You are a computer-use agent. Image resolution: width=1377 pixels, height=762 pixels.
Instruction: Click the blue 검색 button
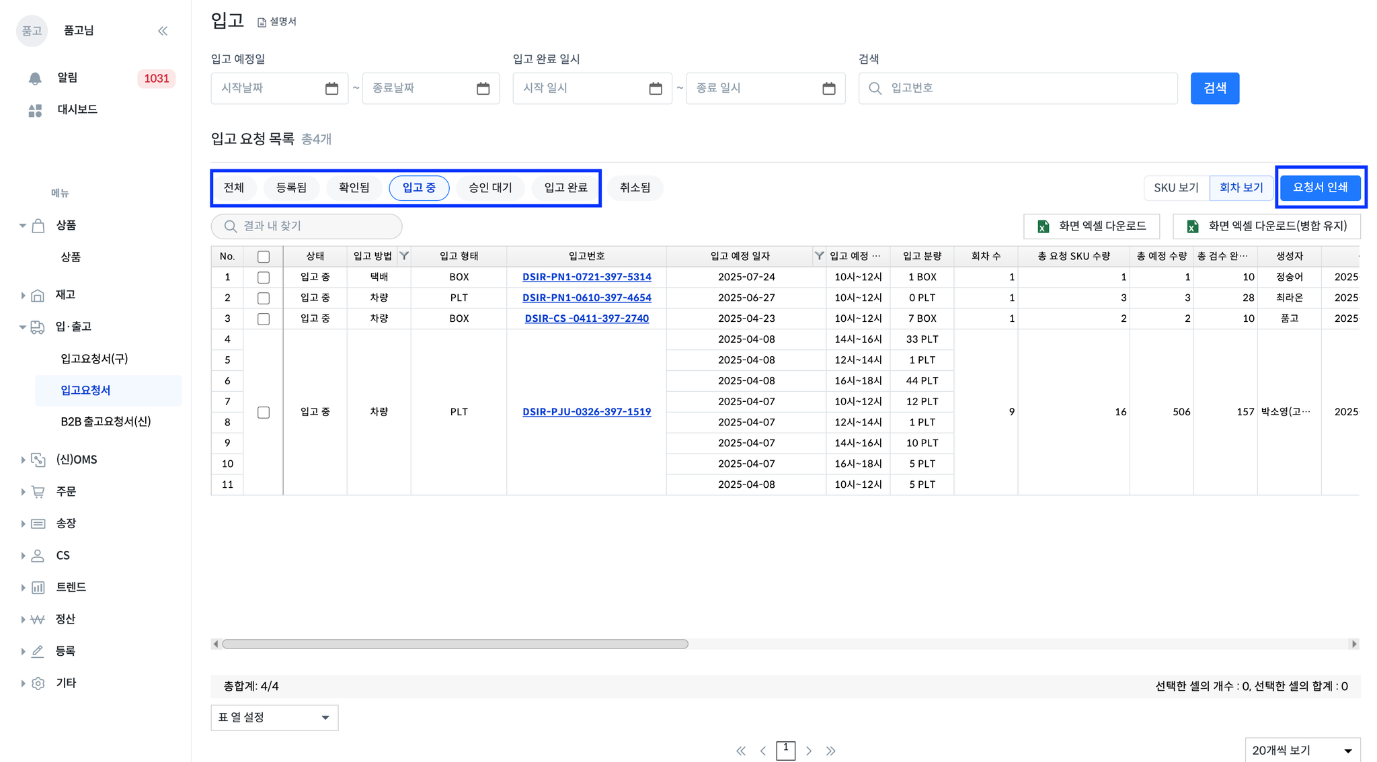(1214, 89)
